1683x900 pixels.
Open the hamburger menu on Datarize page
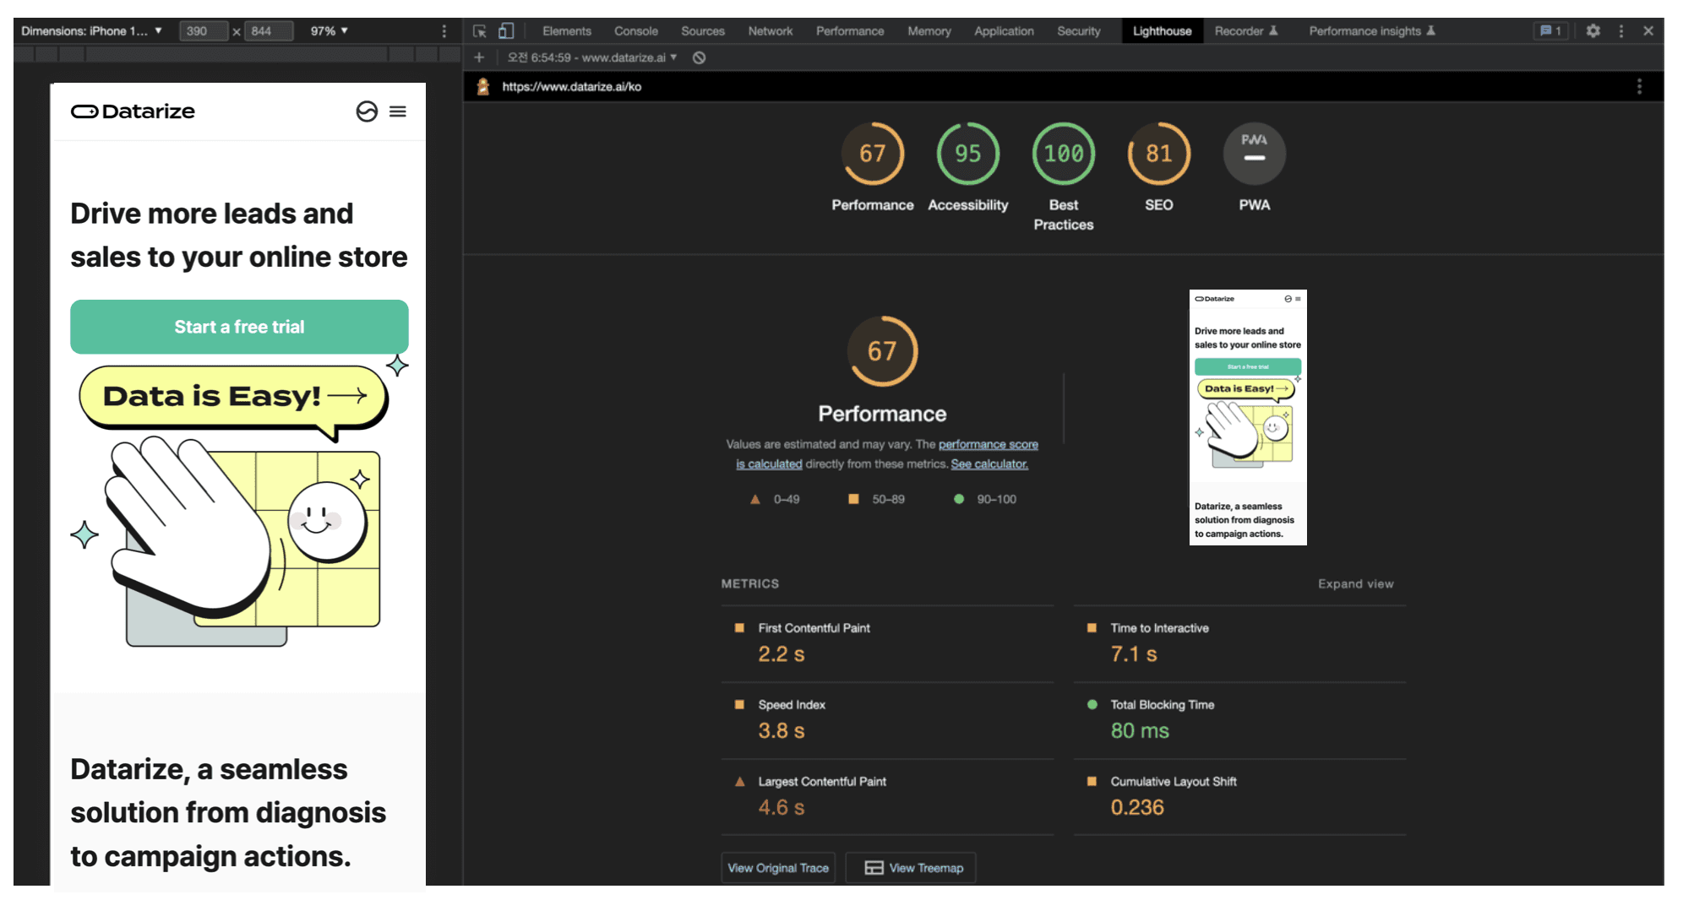pos(398,111)
